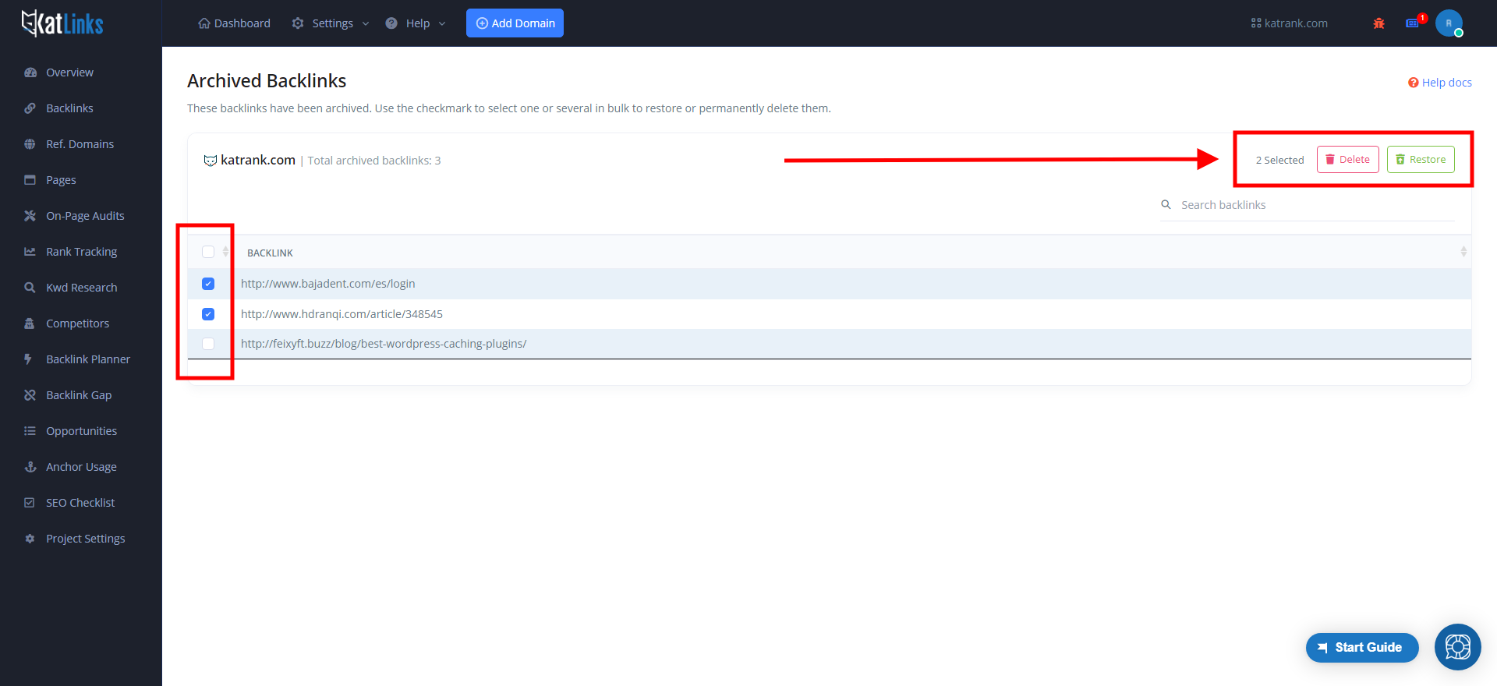Check the feixyft.buzz backlink checkbox

click(208, 344)
